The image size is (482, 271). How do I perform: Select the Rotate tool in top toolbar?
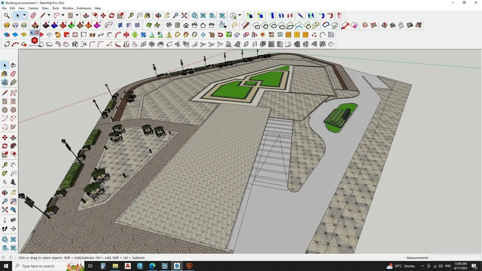click(x=112, y=16)
